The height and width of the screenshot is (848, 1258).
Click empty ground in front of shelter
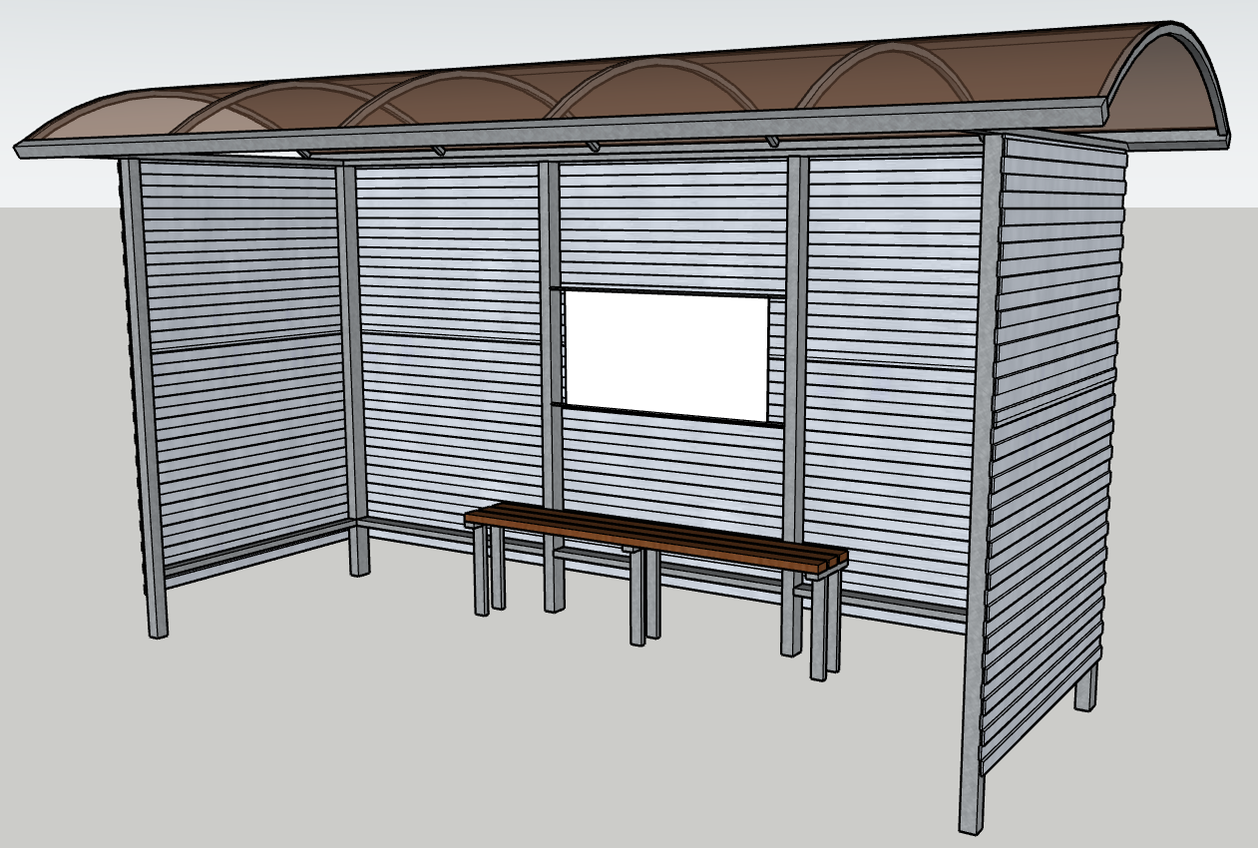499,738
